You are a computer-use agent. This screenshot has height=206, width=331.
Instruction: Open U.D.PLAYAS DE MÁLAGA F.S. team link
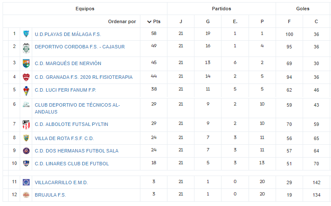click(68, 34)
